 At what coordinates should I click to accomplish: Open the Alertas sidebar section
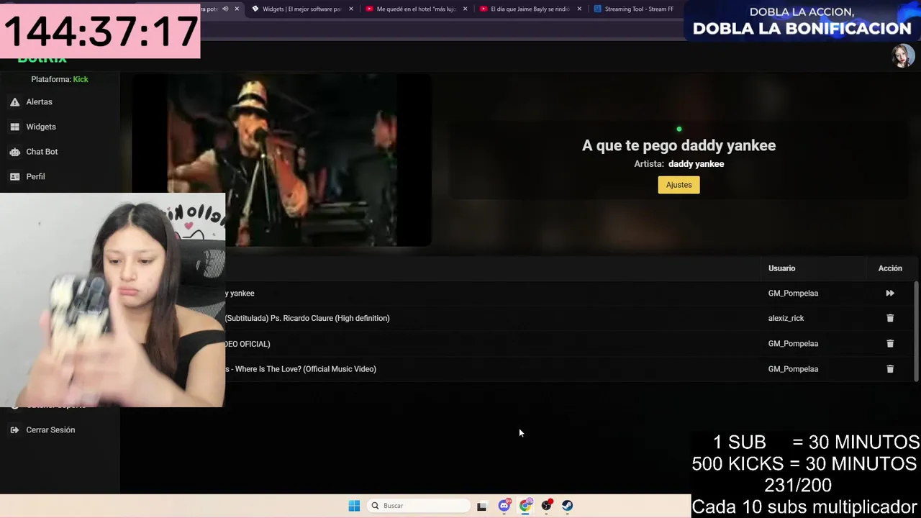coord(39,102)
